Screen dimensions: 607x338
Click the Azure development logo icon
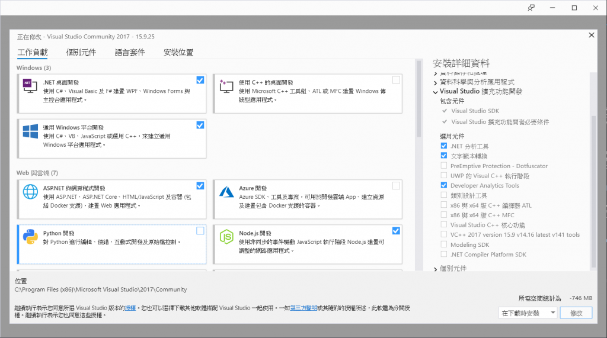pos(226,191)
